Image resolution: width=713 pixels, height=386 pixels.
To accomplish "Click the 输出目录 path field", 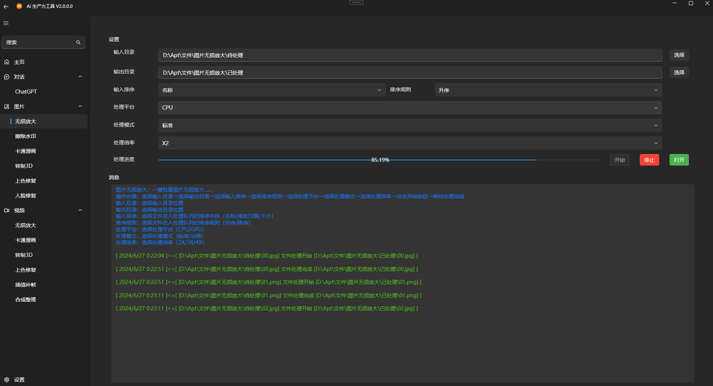I will 410,73.
